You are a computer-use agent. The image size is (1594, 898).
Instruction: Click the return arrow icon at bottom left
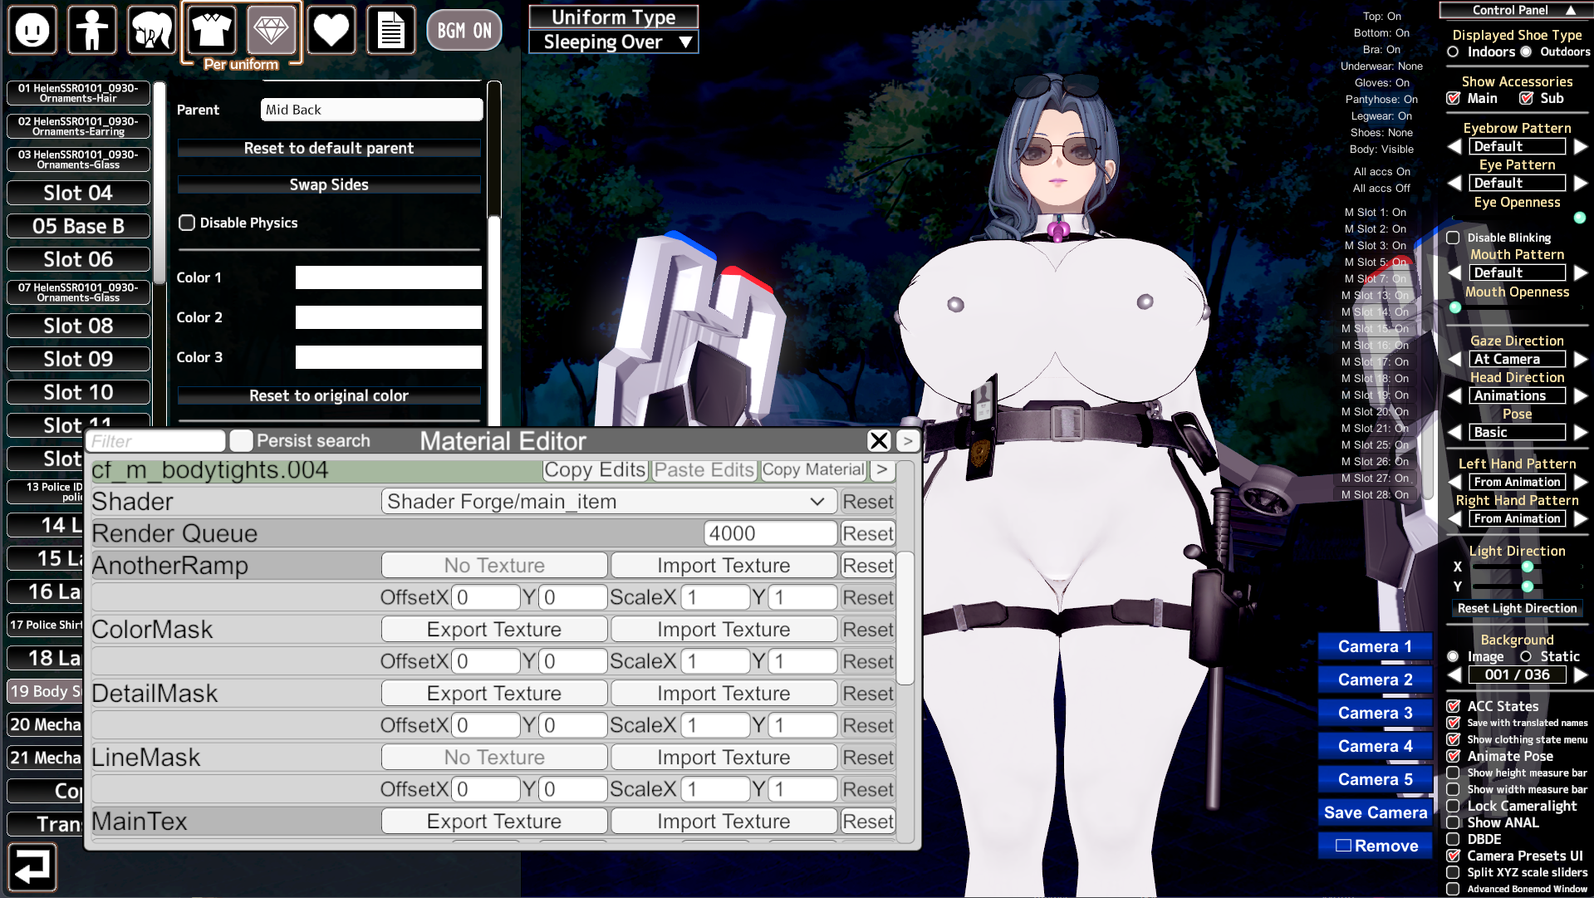32,867
